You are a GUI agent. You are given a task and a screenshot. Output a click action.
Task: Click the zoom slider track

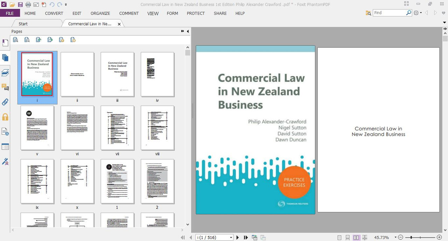420,238
